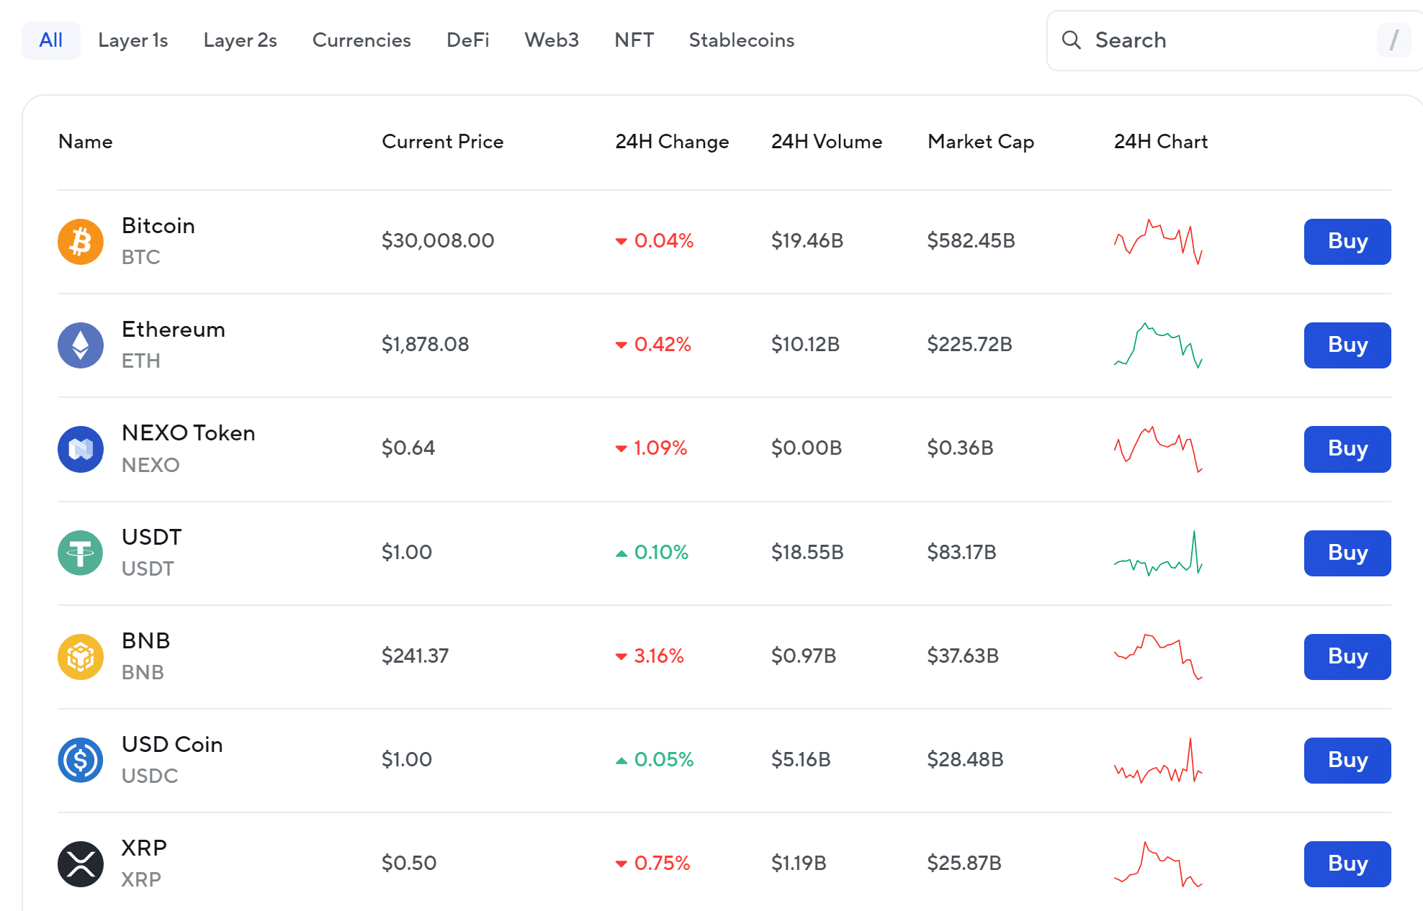Click Ethereum's price $1,878.08
The height and width of the screenshot is (911, 1423).
pos(425,345)
